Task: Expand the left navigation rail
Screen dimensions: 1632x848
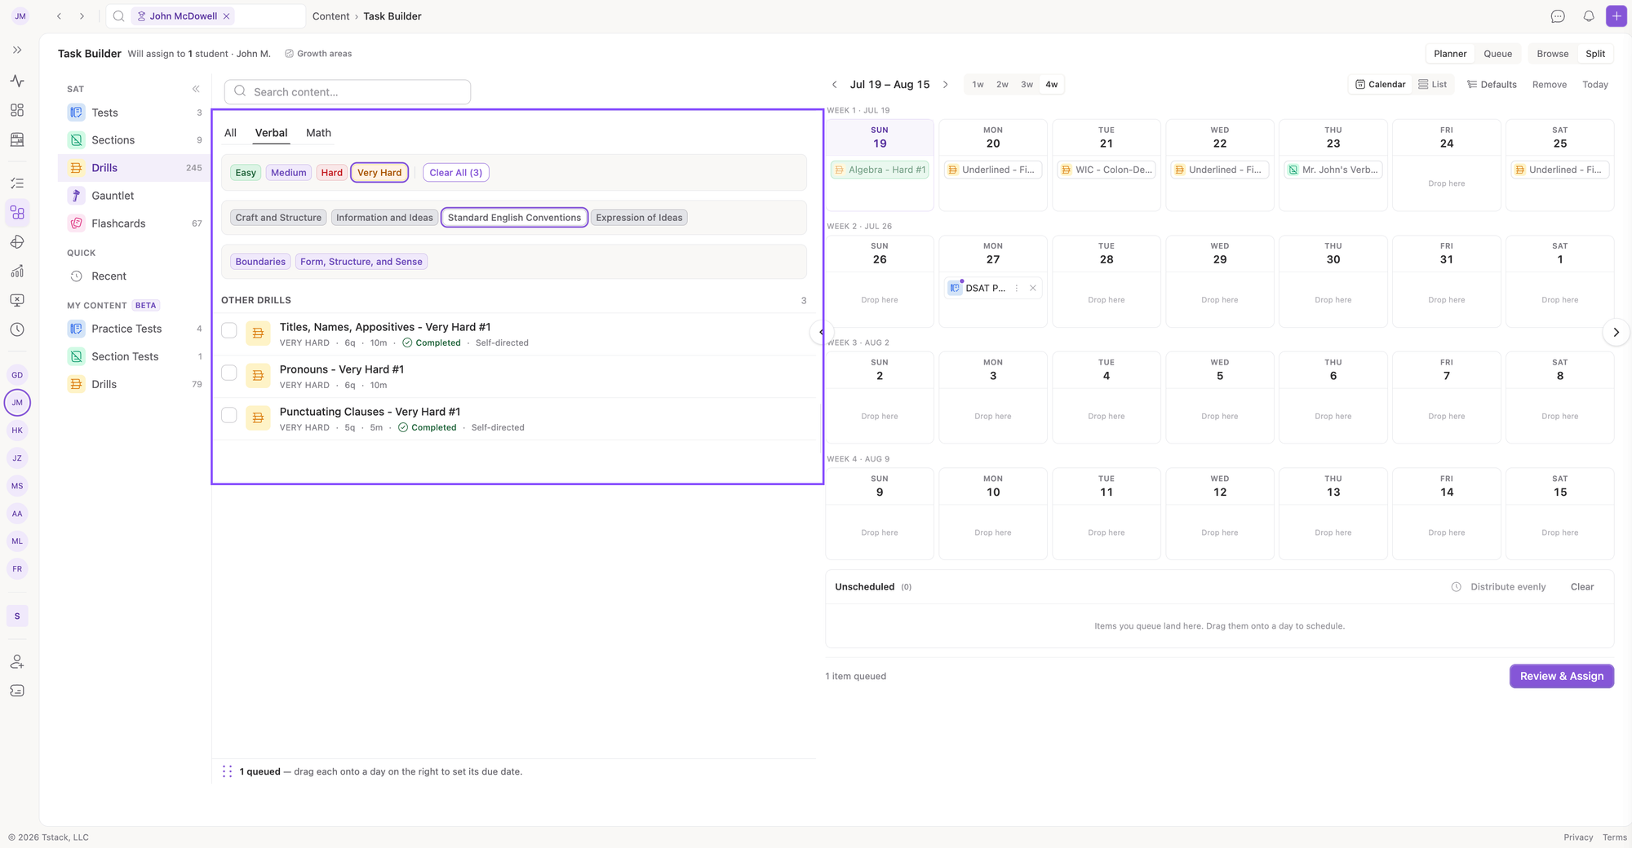Action: pos(17,50)
